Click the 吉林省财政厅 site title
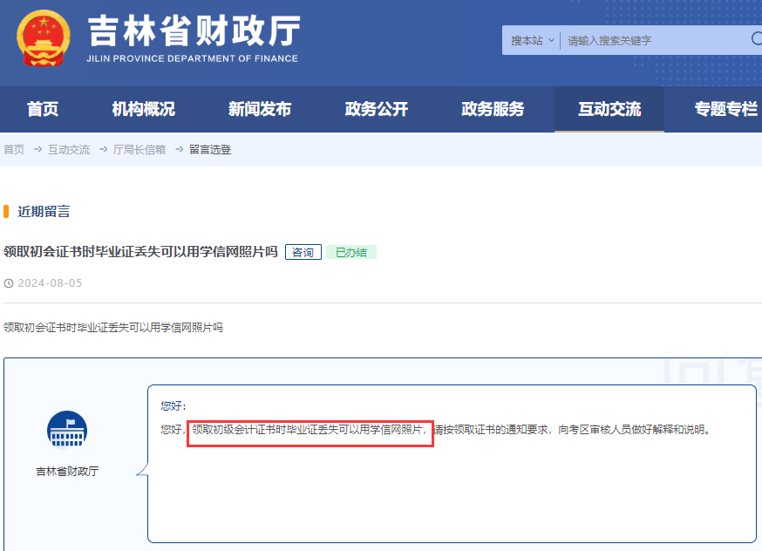This screenshot has width=762, height=551. [194, 31]
